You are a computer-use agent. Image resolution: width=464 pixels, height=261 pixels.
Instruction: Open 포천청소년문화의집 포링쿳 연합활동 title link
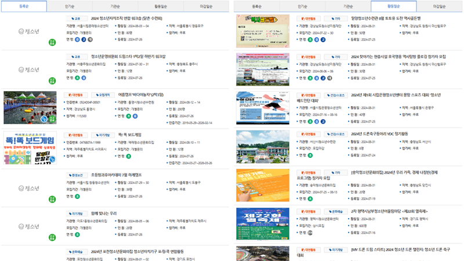tap(137, 252)
